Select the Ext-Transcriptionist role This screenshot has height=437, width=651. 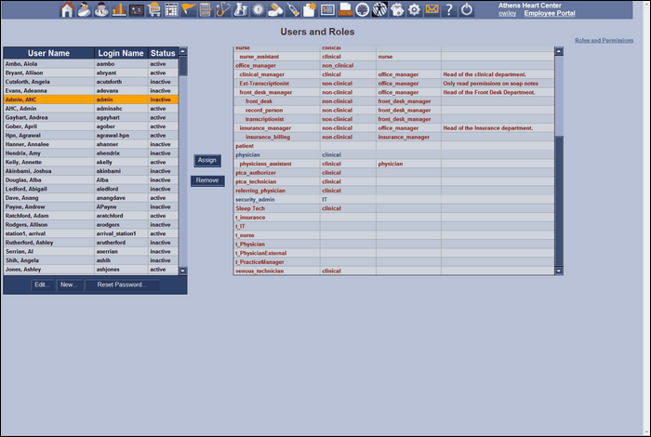[x=393, y=84]
